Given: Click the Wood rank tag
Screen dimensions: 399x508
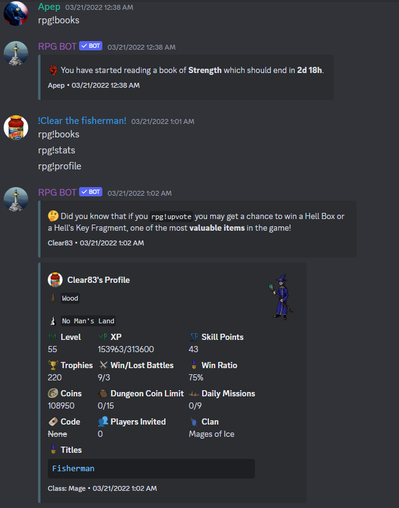Looking at the screenshot, I should [70, 298].
